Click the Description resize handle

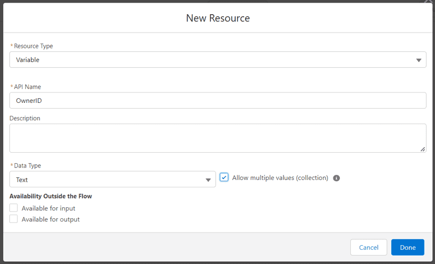pos(422,149)
